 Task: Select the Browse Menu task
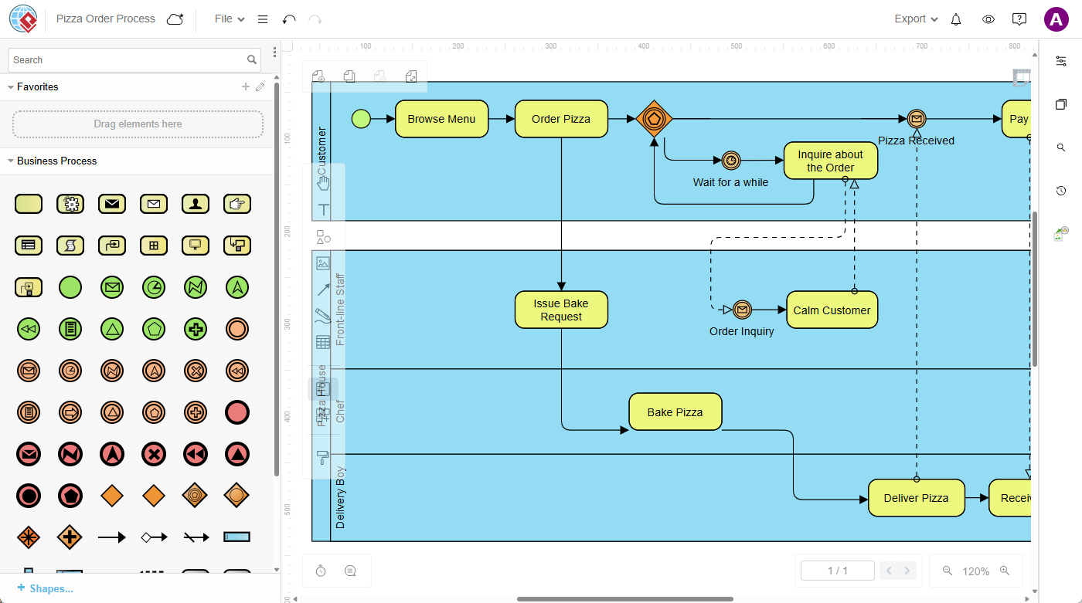(441, 119)
